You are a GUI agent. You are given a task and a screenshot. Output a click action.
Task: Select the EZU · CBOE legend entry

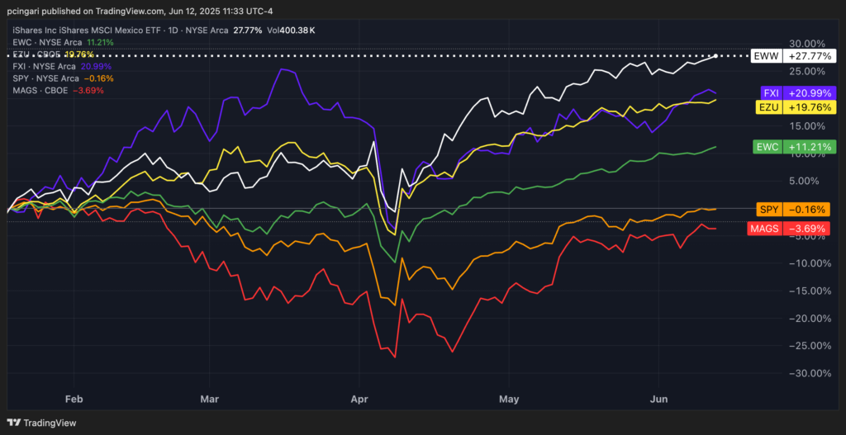(54, 54)
